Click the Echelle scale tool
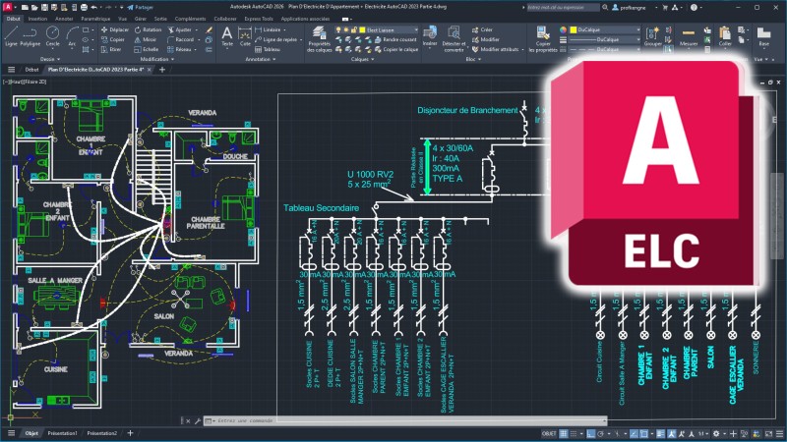This screenshot has height=442, width=787. [147, 50]
